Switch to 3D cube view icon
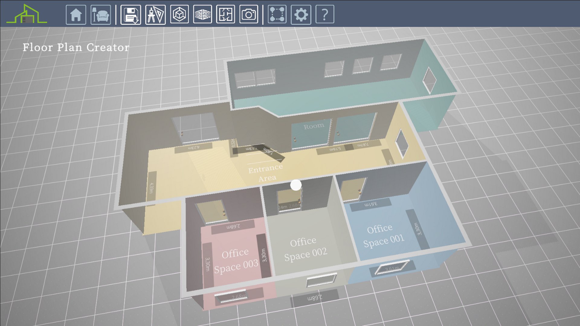This screenshot has height=326, width=580. pyautogui.click(x=179, y=14)
